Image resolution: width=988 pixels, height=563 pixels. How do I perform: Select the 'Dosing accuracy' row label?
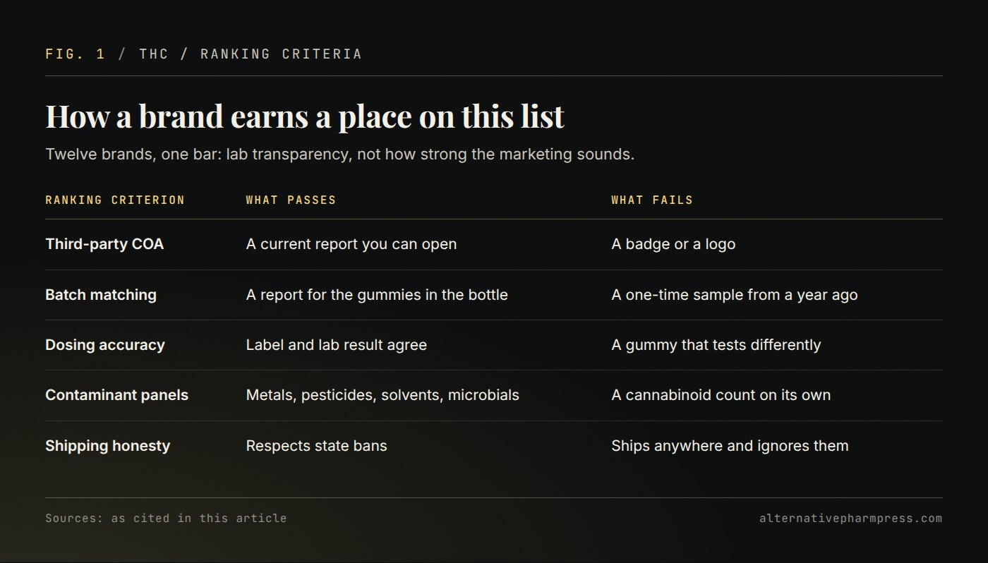(x=105, y=345)
